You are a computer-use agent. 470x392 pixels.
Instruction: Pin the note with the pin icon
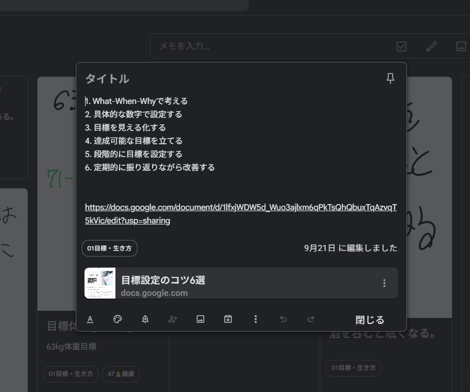coord(390,79)
